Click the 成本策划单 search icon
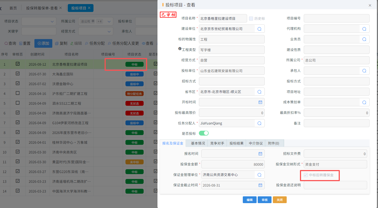This screenshot has width=378, height=208. coord(364,102)
